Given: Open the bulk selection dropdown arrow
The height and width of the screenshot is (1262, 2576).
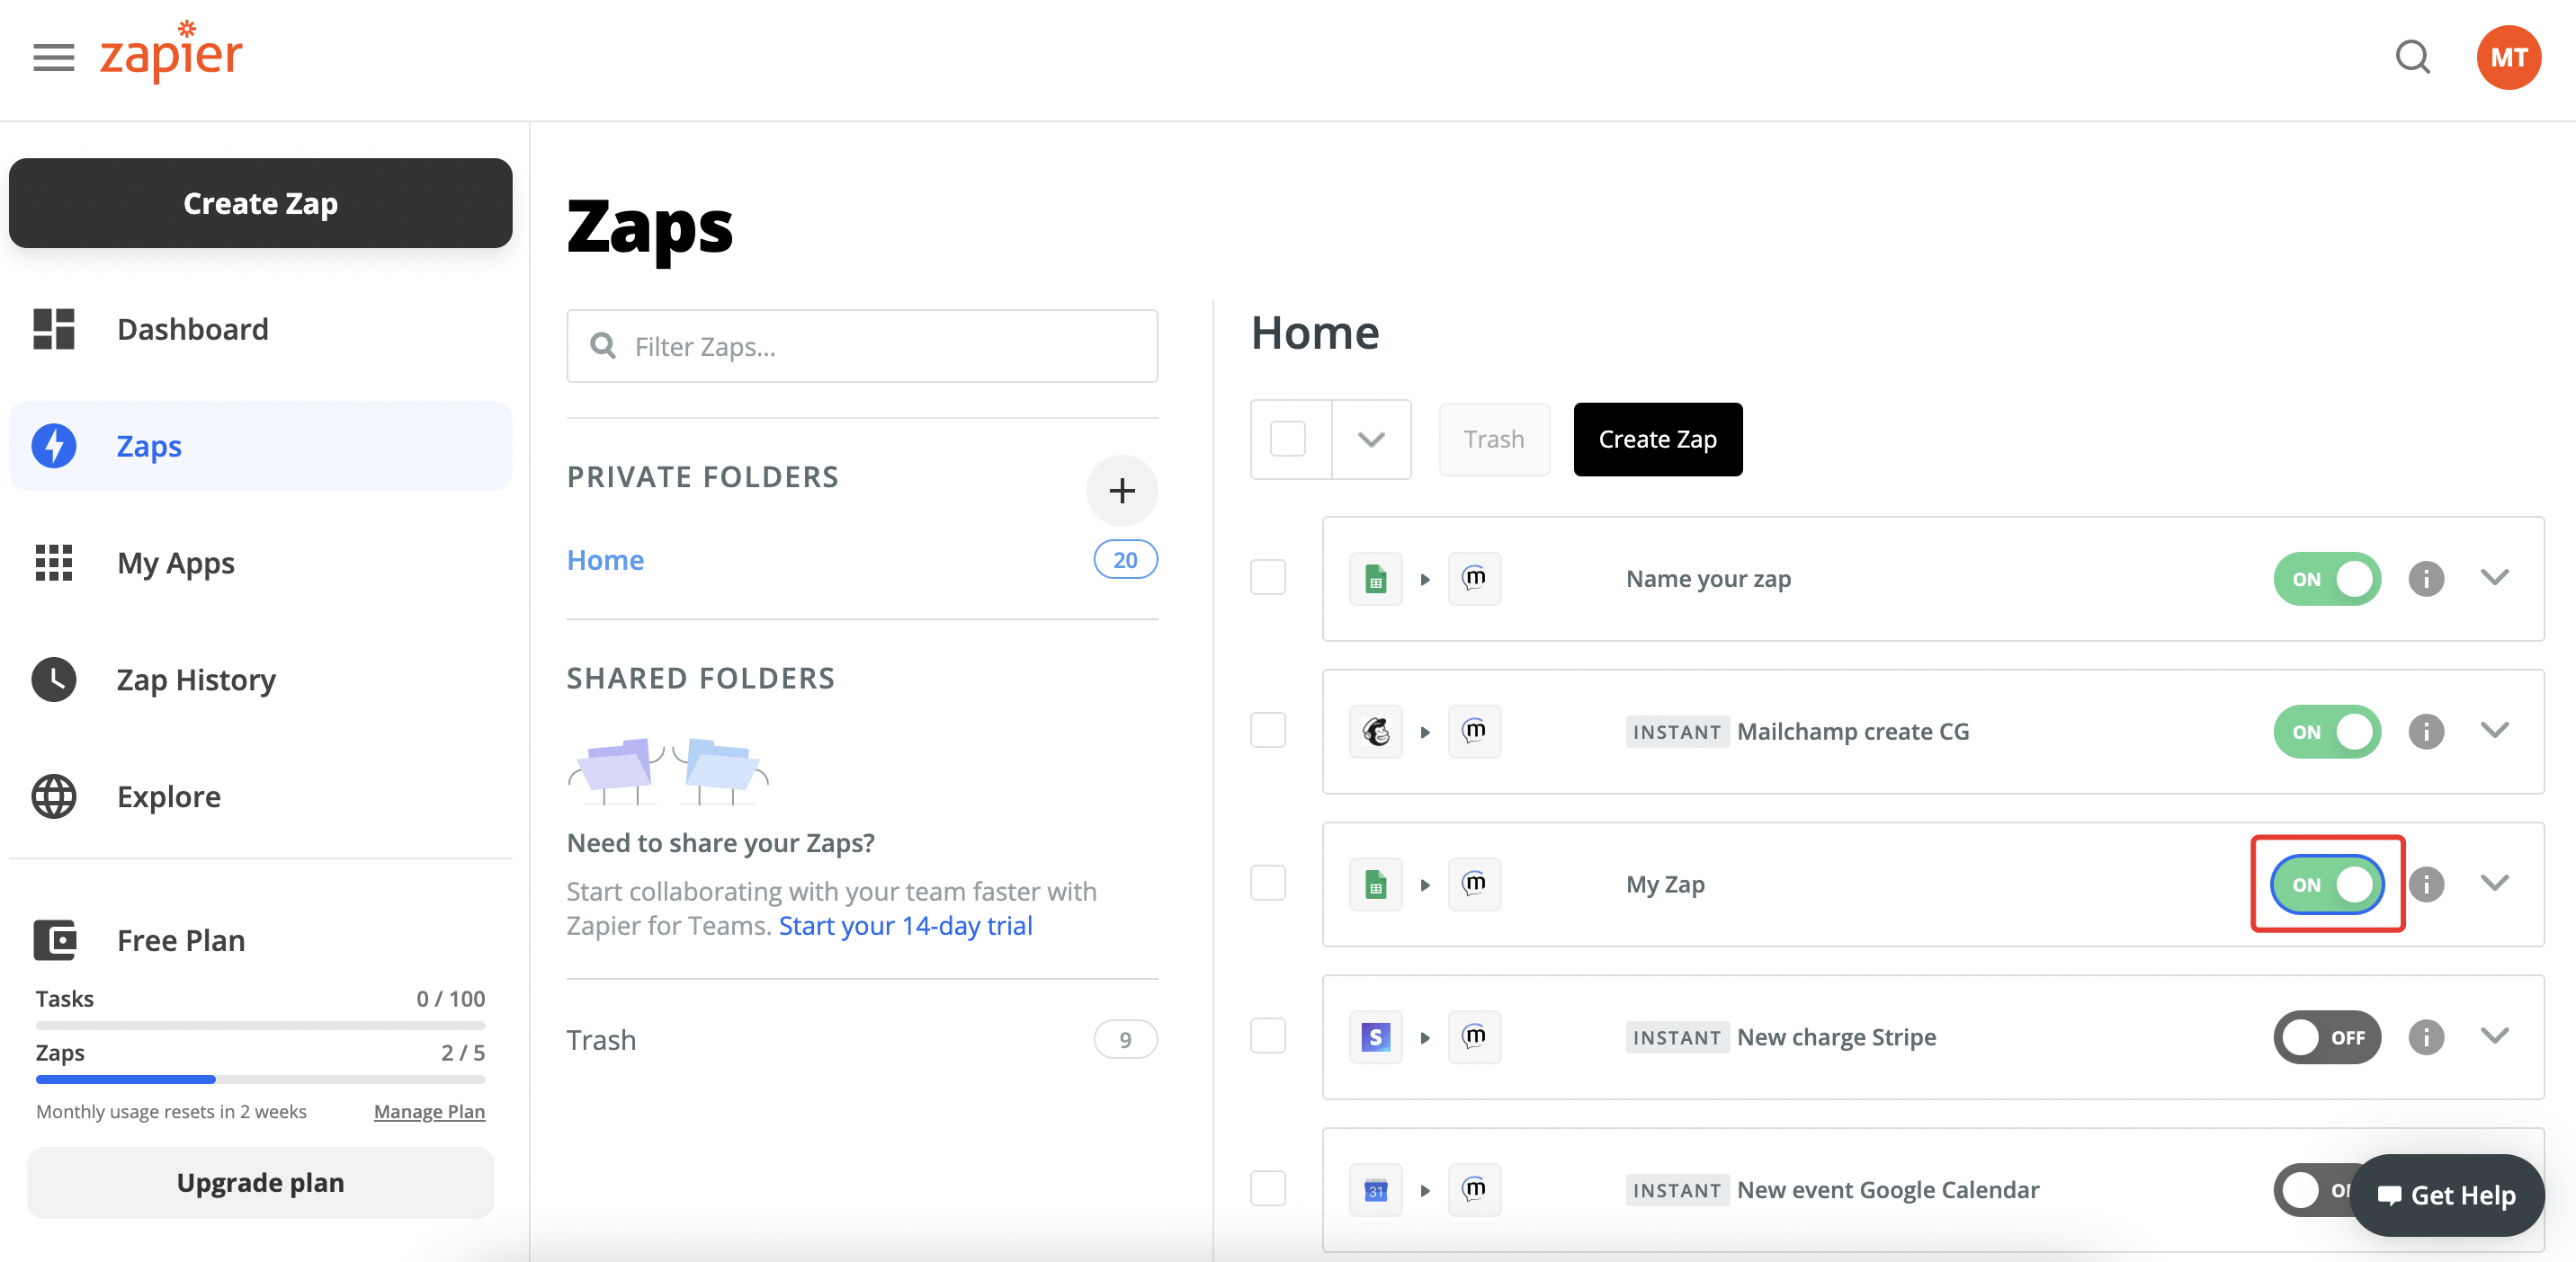Looking at the screenshot, I should pyautogui.click(x=1371, y=440).
